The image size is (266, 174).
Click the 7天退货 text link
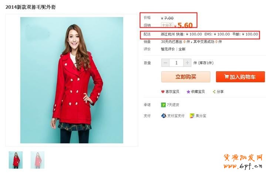[173, 105]
